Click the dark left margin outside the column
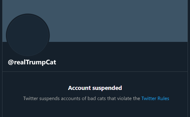The image size is (190, 117). click(1, 58)
